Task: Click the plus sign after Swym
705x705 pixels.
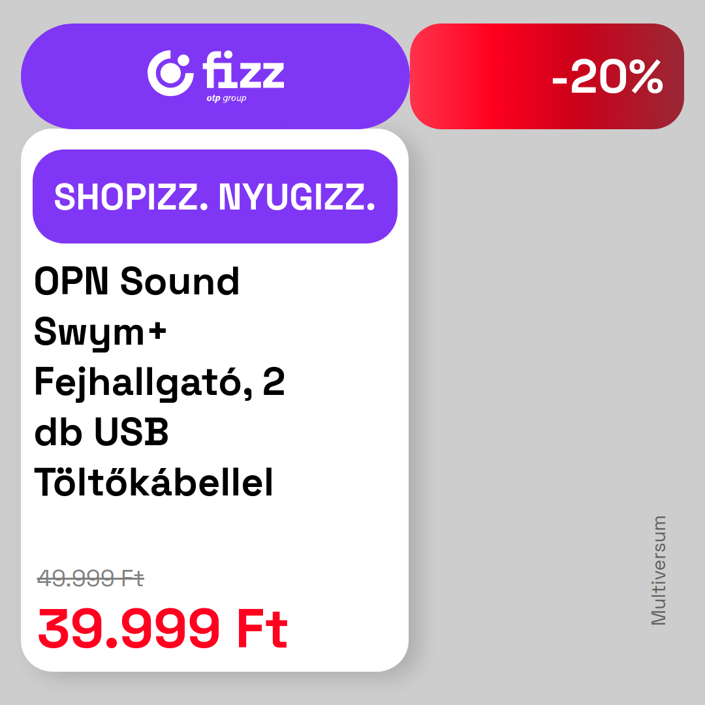Action: point(157,332)
